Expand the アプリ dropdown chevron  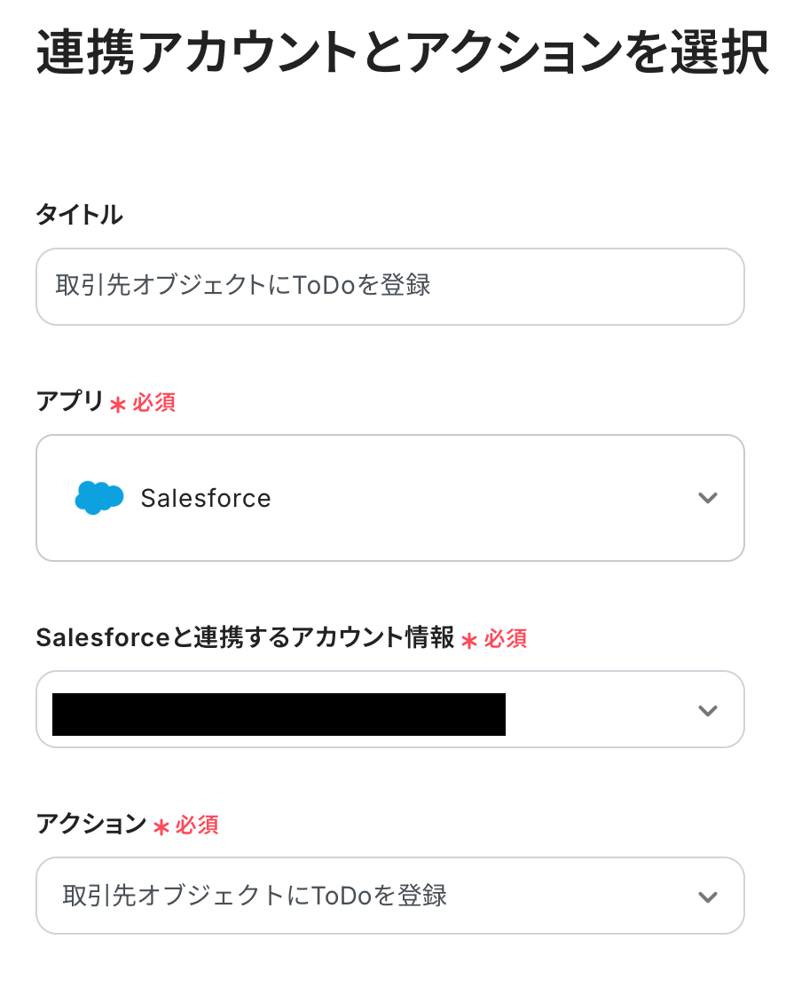(x=707, y=498)
